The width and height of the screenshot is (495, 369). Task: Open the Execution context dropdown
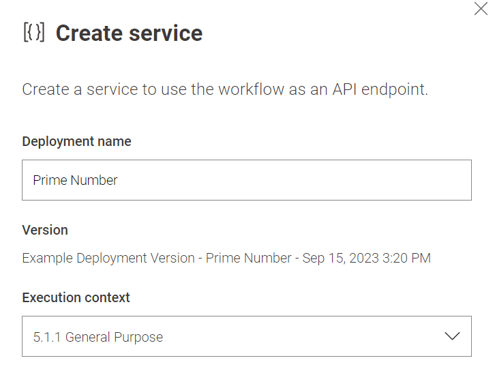point(246,336)
